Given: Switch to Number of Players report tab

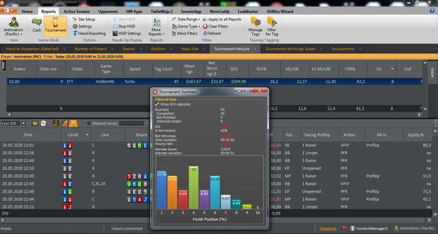Looking at the screenshot, I should (91, 49).
